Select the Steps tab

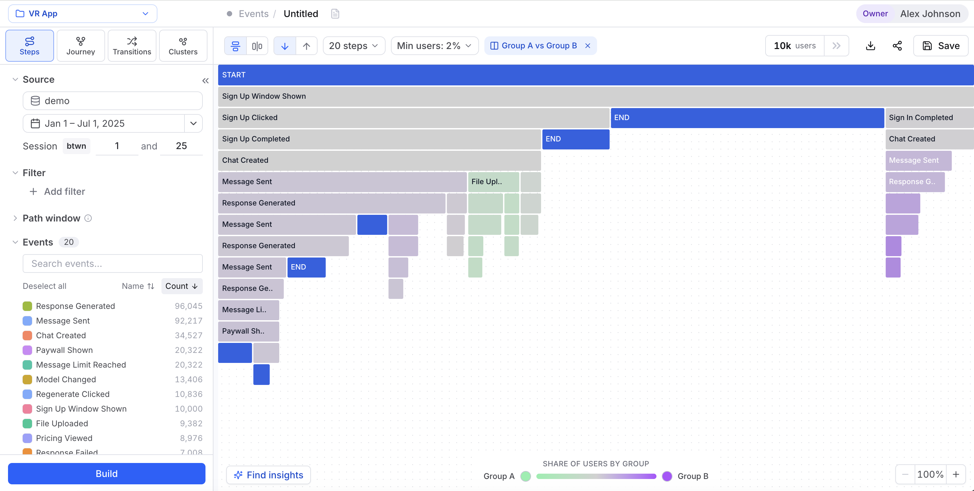pos(29,46)
